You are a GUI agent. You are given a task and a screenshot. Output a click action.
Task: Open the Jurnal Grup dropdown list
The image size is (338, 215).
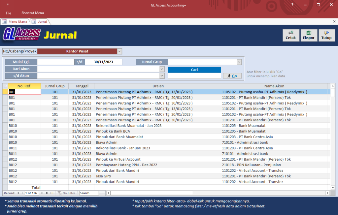click(x=239, y=62)
